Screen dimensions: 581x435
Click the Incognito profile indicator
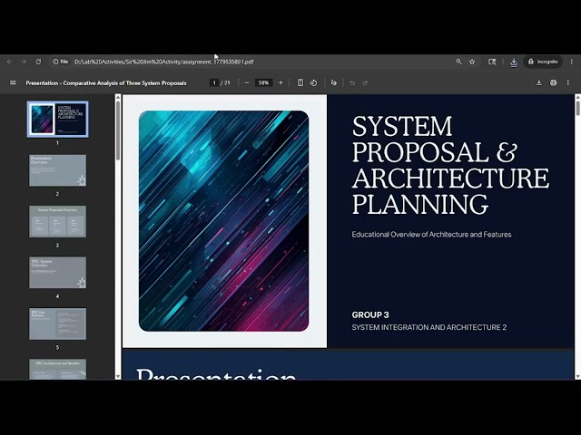(543, 62)
